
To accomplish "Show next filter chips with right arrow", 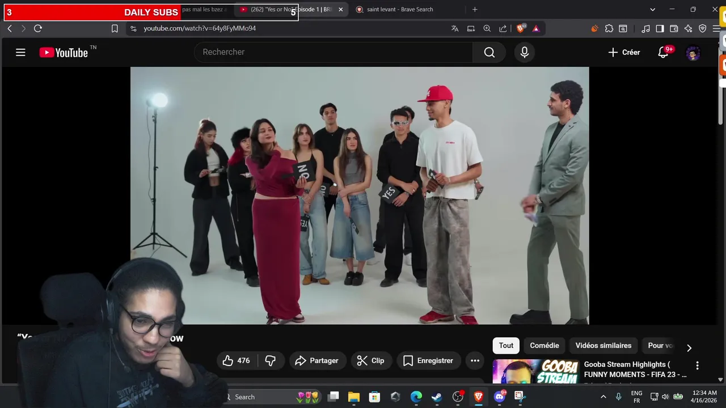I will tap(689, 348).
